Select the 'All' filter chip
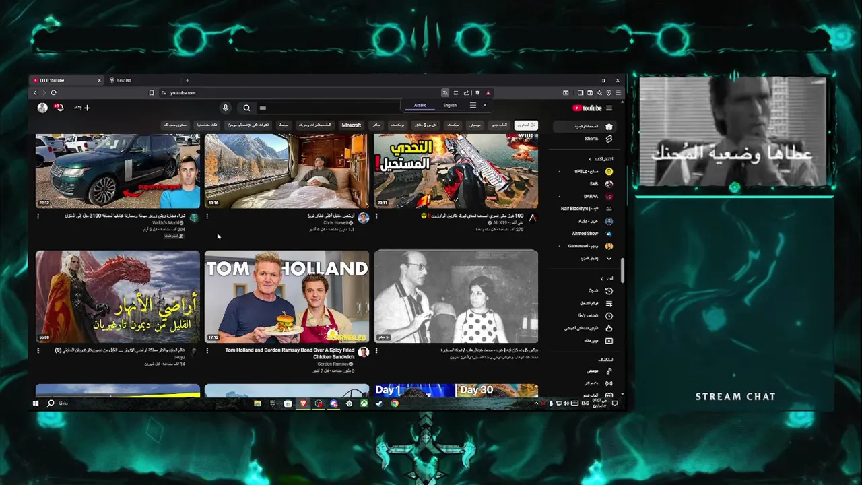Screen dimensions: 862x485 click(x=526, y=125)
